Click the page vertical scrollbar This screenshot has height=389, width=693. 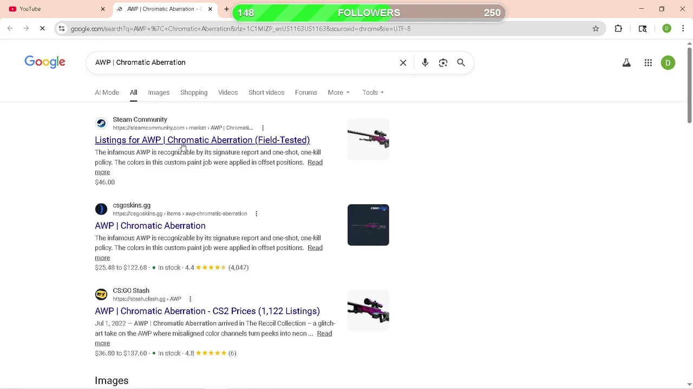click(689, 86)
